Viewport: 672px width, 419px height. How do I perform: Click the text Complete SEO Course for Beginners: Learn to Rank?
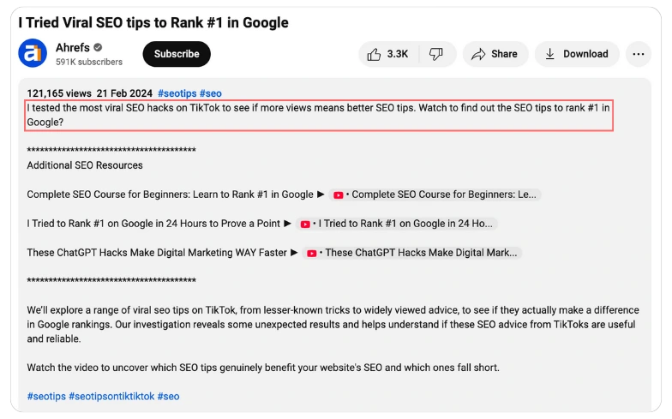(x=170, y=195)
